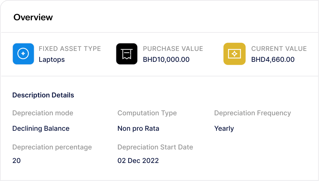Screen dimensions: 319x181
Task: Click the CURRENT VALUE label
Action: tap(279, 49)
